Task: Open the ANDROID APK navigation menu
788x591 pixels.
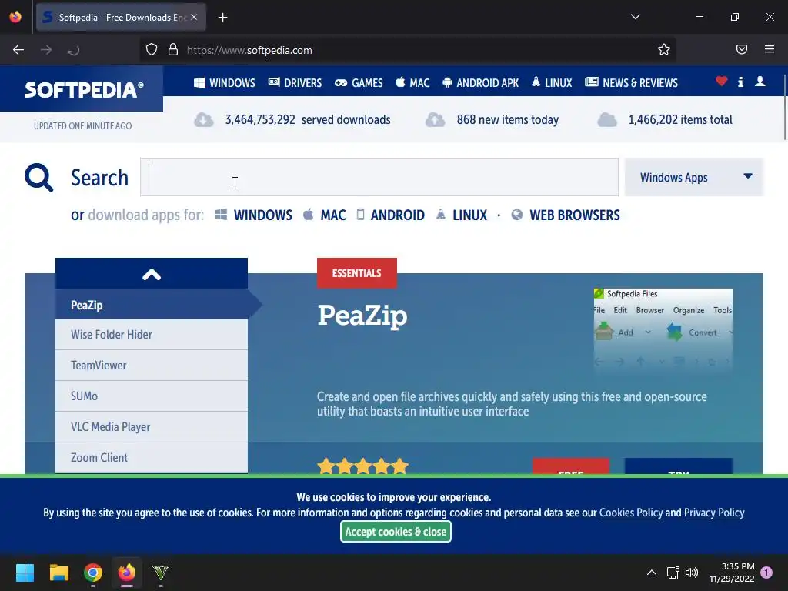Action: coord(480,83)
